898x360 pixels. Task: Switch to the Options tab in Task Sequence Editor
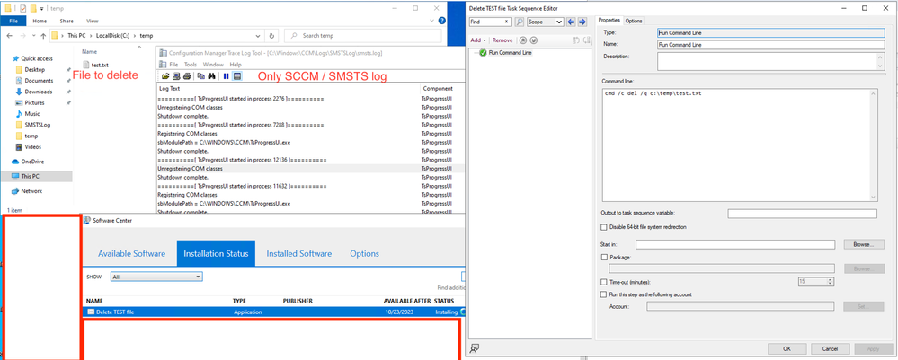point(634,22)
